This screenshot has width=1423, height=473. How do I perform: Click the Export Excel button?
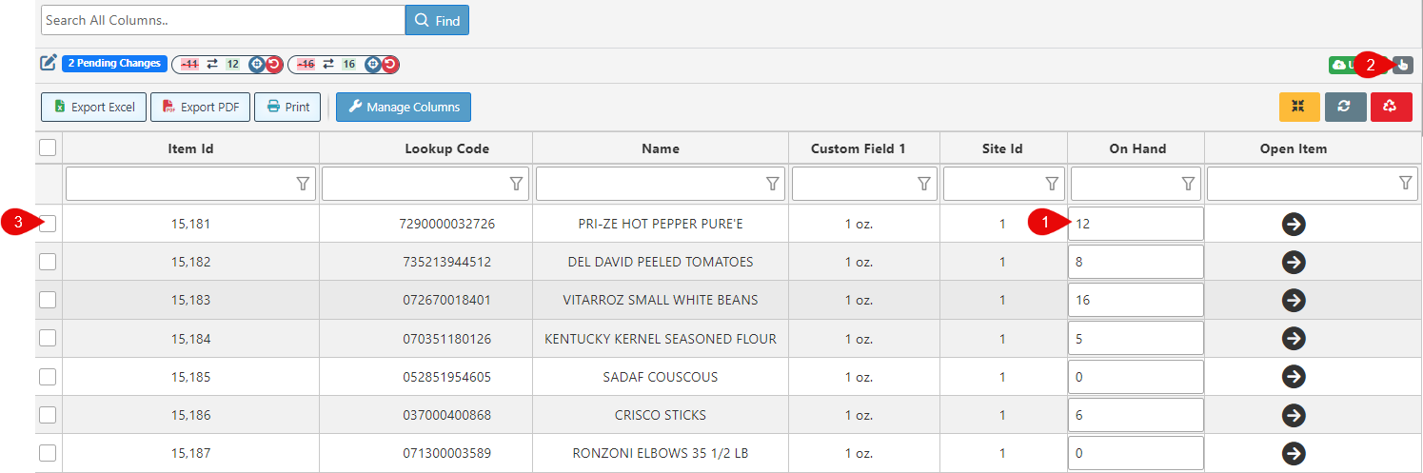94,107
